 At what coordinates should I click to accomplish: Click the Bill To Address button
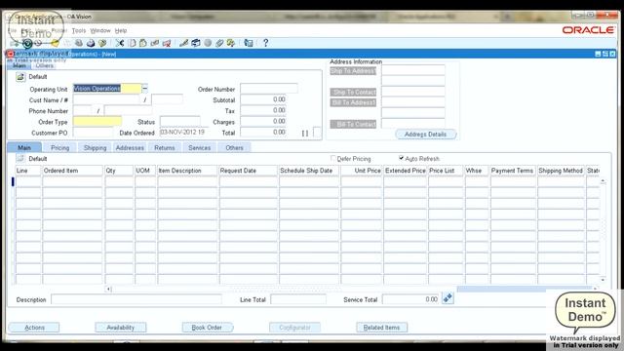tap(353, 102)
